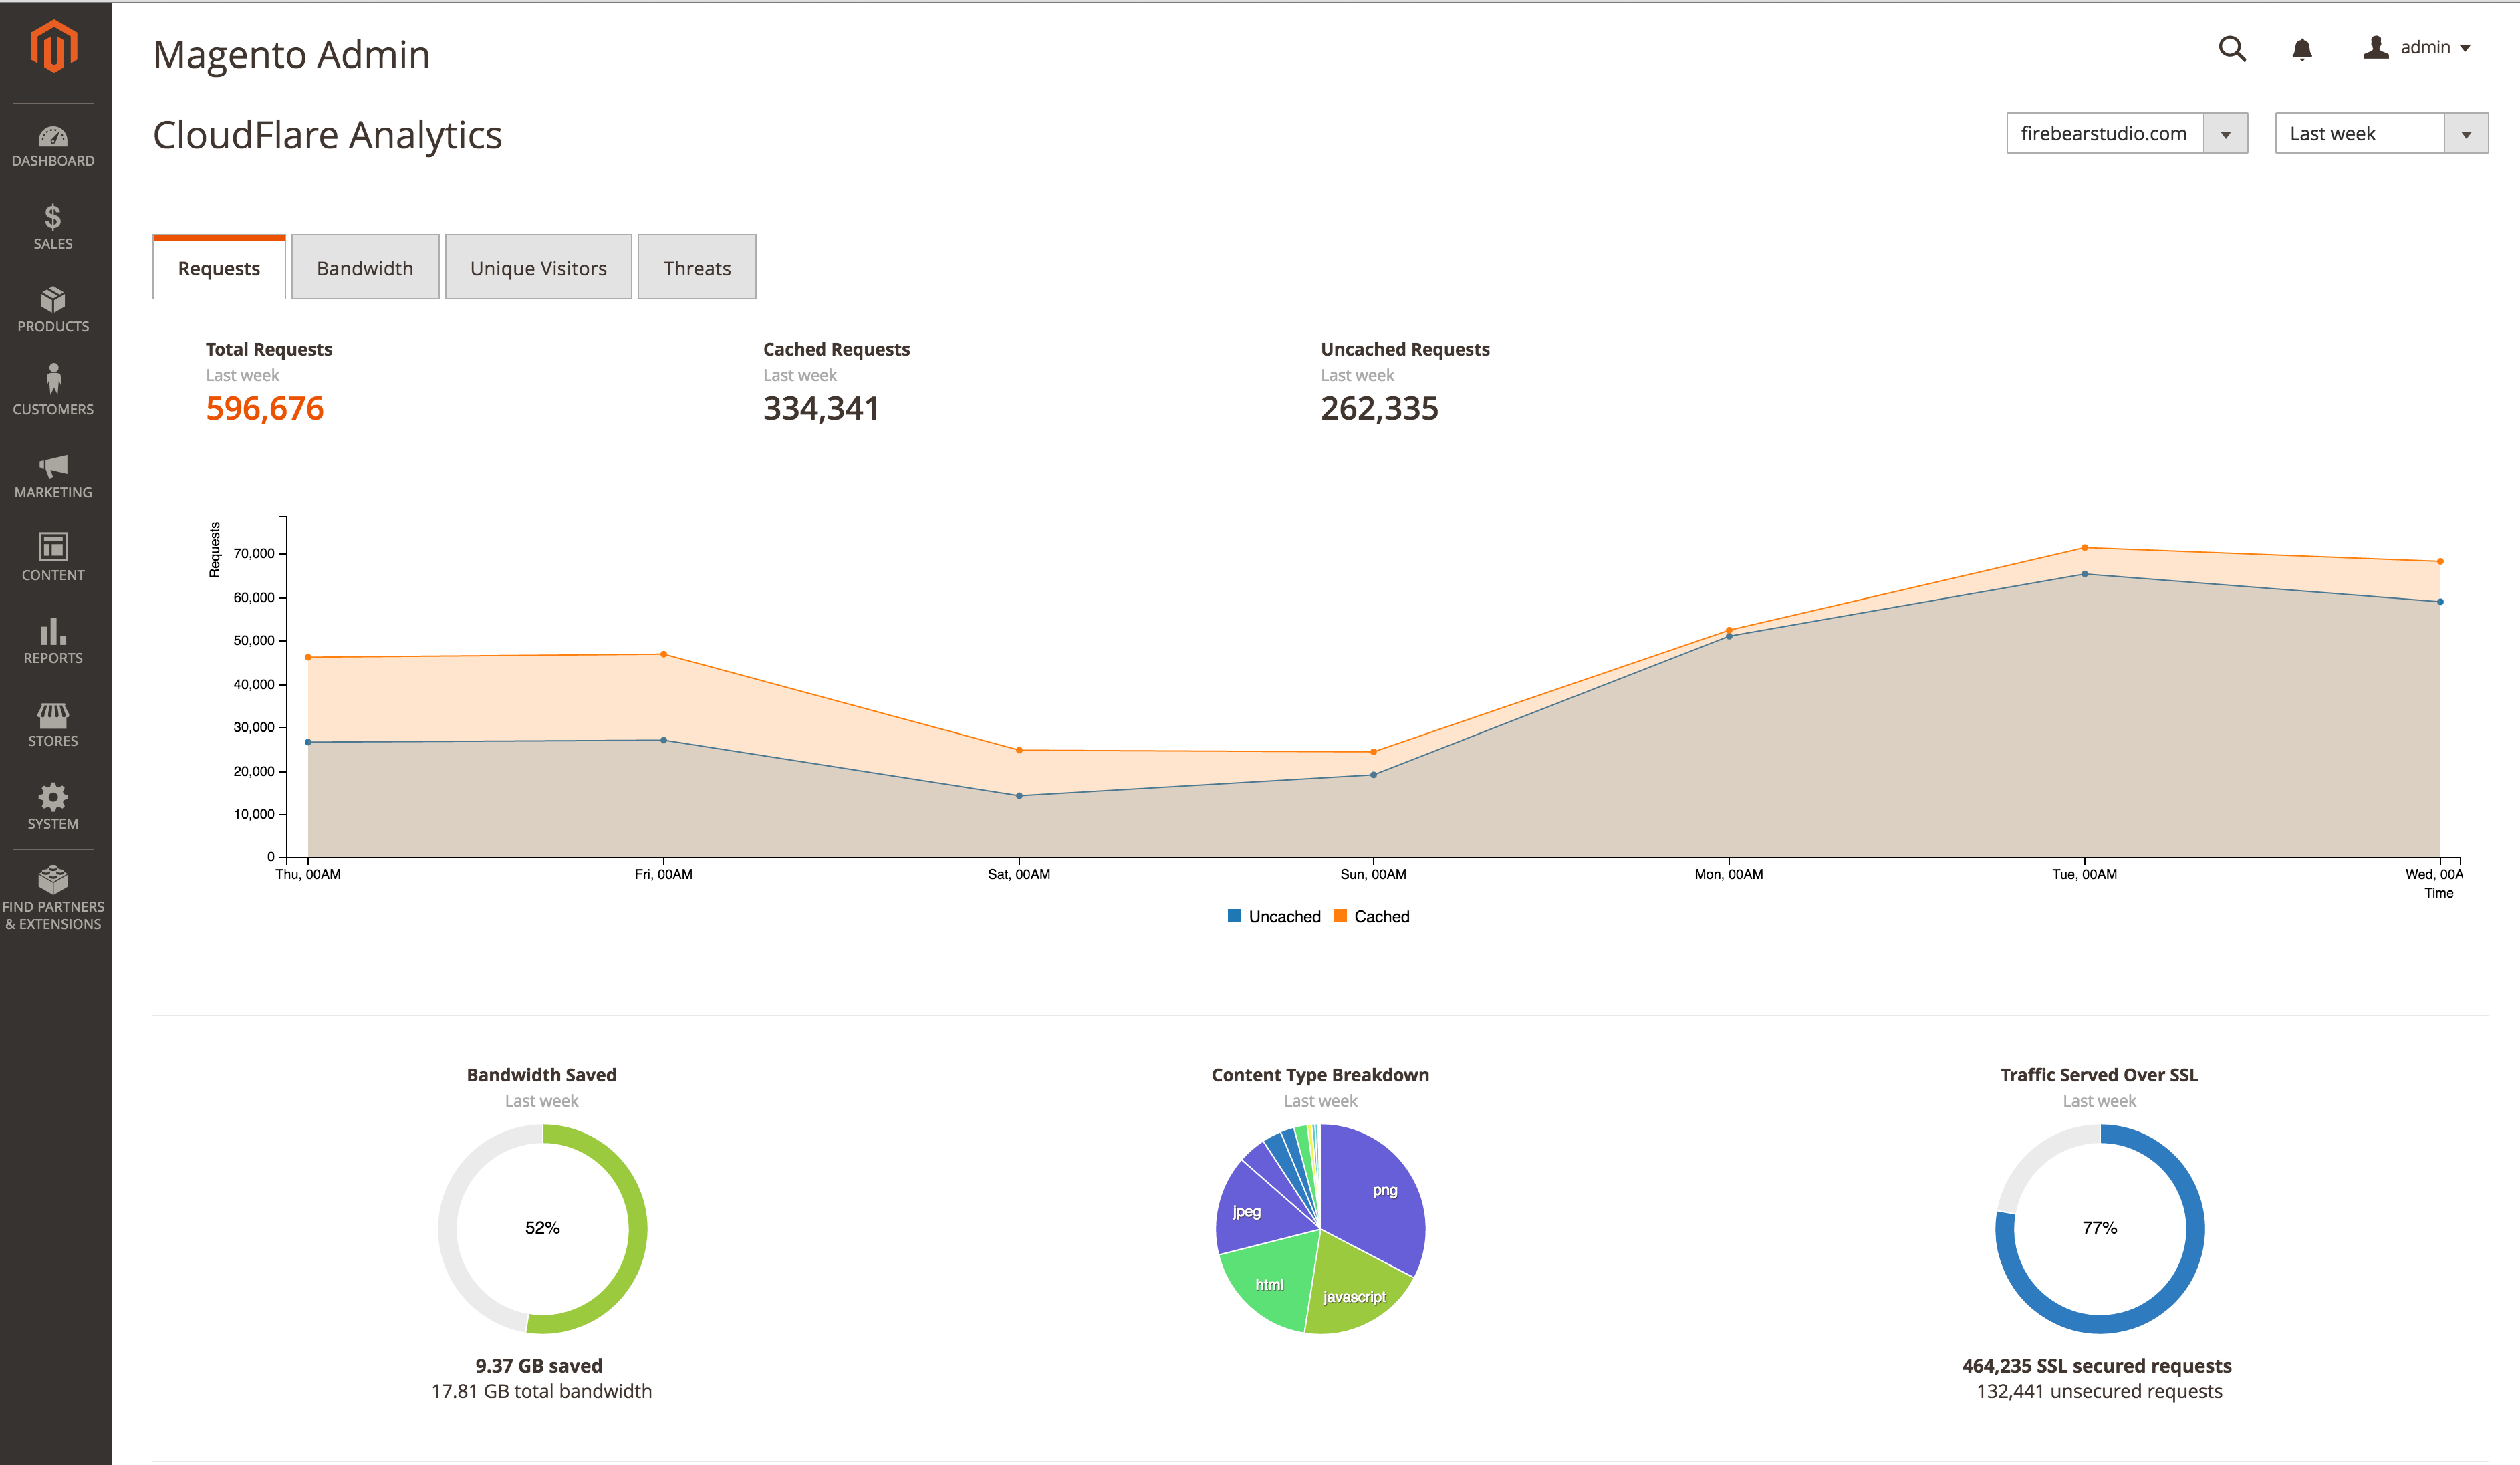Switch to the Unique Visitors tab
Viewport: 2520px width, 1465px height.
538,268
